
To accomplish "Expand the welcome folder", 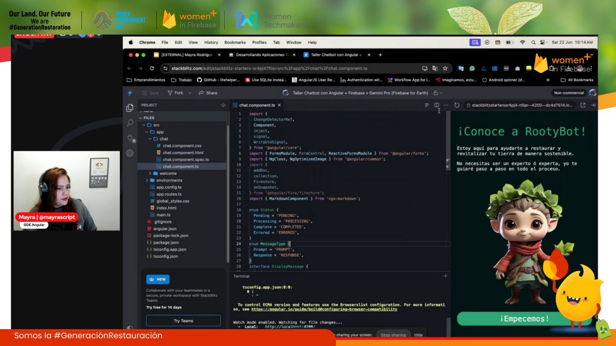I will coord(150,173).
